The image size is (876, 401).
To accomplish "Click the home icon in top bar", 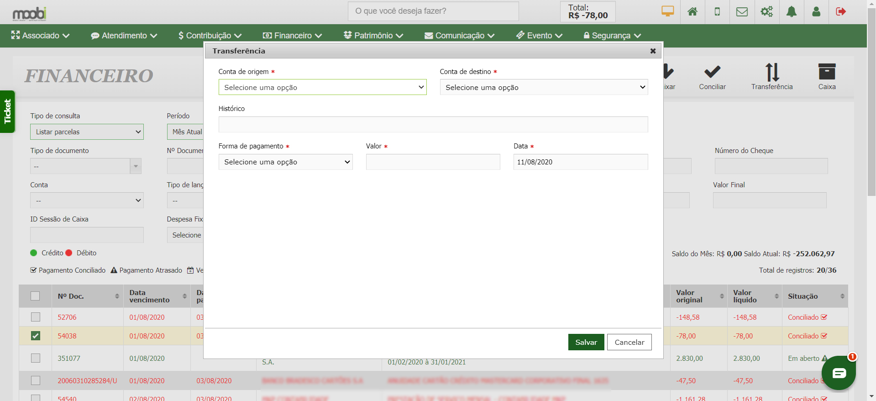I will tap(692, 11).
